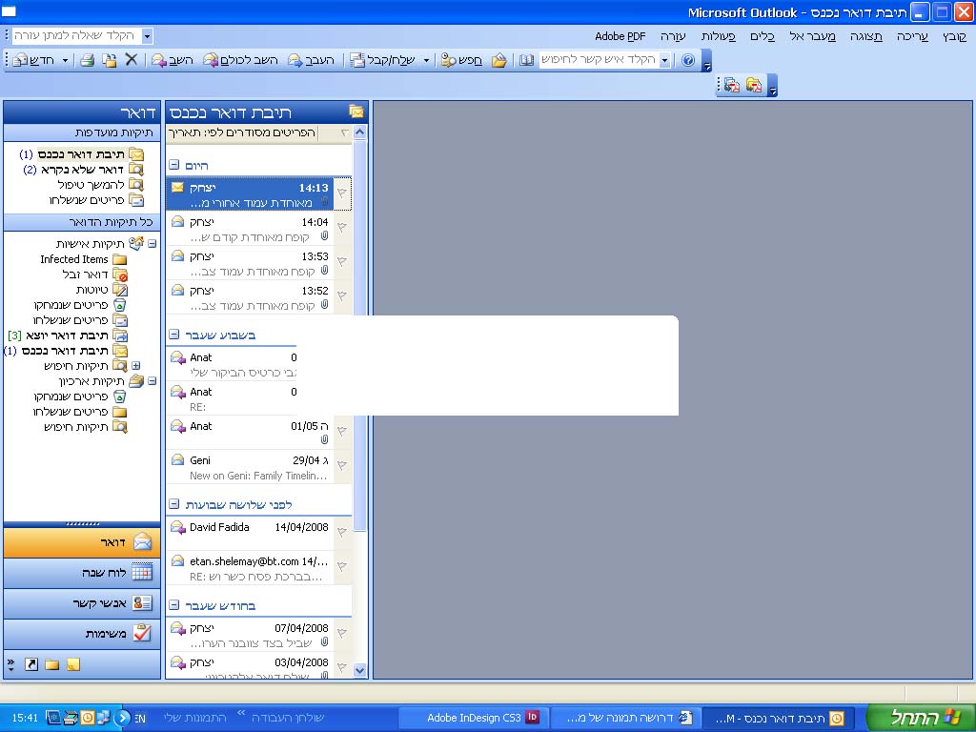Viewport: 976px width, 732px height.
Task: Click the message list scroll down arrow
Action: click(359, 670)
